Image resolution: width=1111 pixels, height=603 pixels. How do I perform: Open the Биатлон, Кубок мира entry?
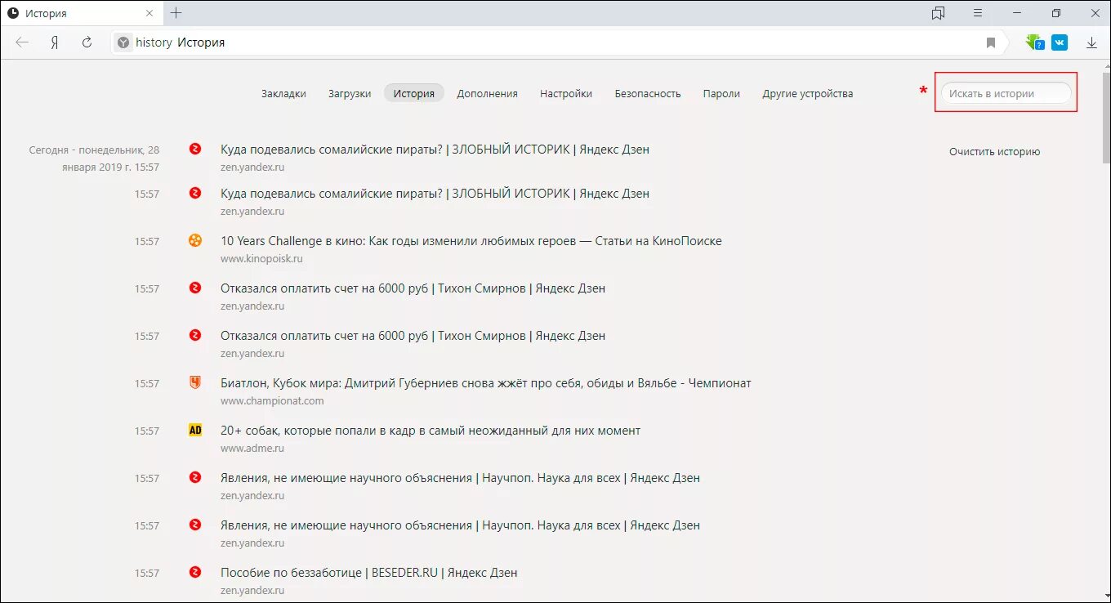(x=486, y=383)
